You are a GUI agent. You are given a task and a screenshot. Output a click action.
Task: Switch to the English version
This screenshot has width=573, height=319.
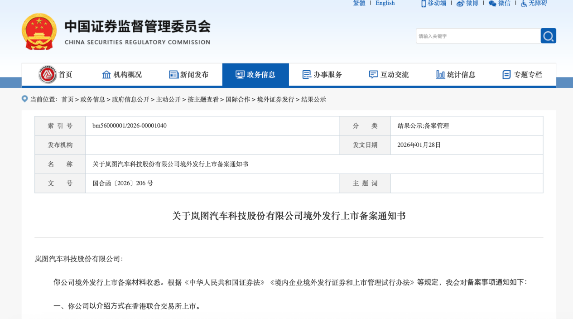pyautogui.click(x=385, y=3)
